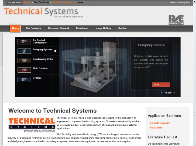Open the Contact menu item
196x146 pixels.
123,28
